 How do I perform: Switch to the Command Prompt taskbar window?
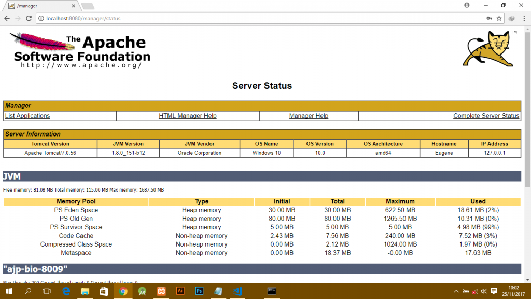[x=272, y=291]
